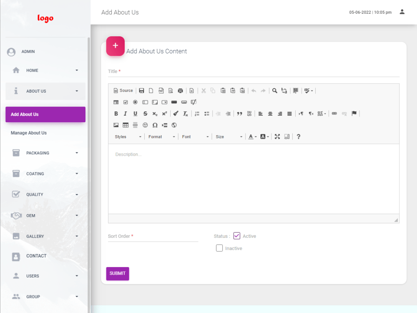Click the SUBMIT button
This screenshot has width=417, height=313.
[118, 274]
